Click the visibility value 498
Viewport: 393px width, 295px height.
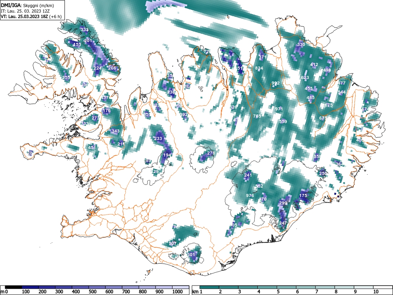[x=327, y=70]
